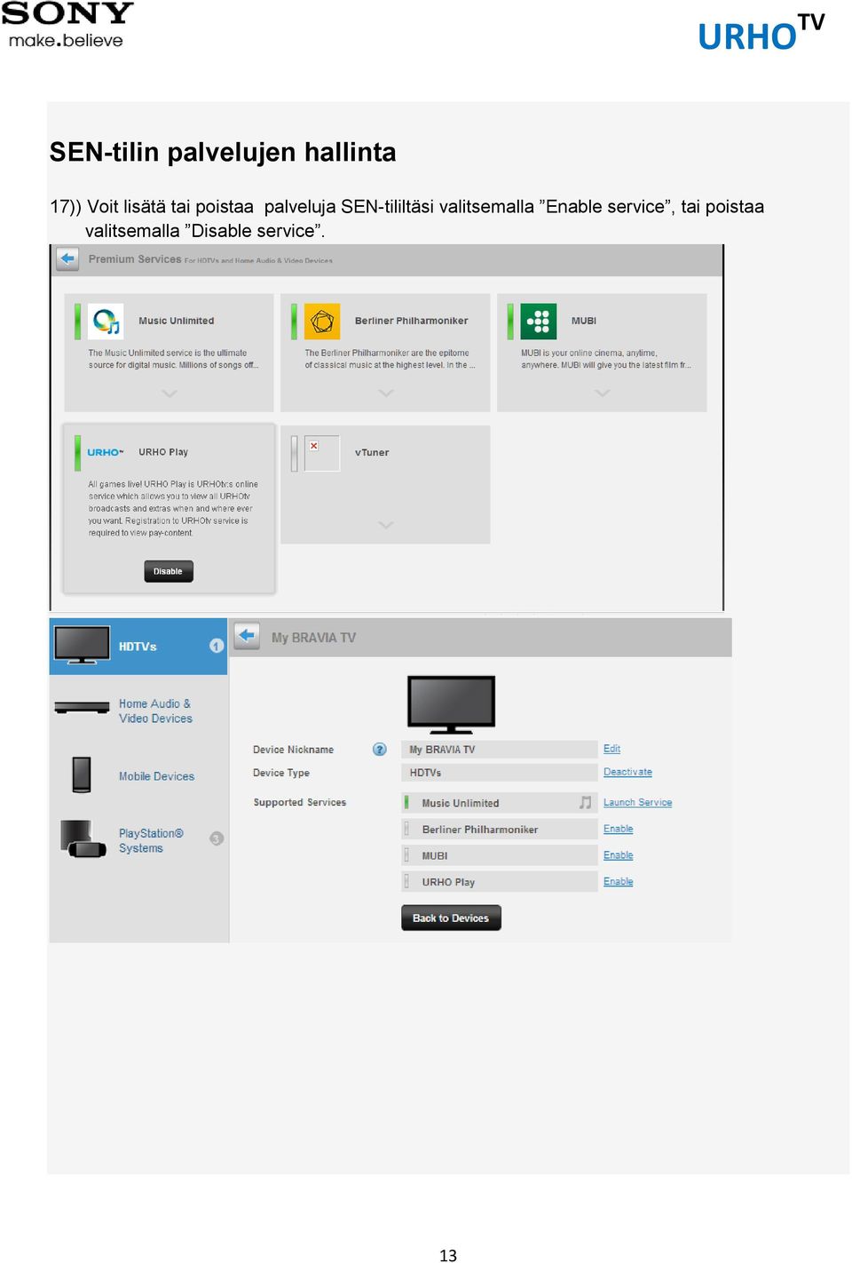Click the My BRAVIA TV nickname field
The height and width of the screenshot is (1263, 852).
(x=500, y=750)
